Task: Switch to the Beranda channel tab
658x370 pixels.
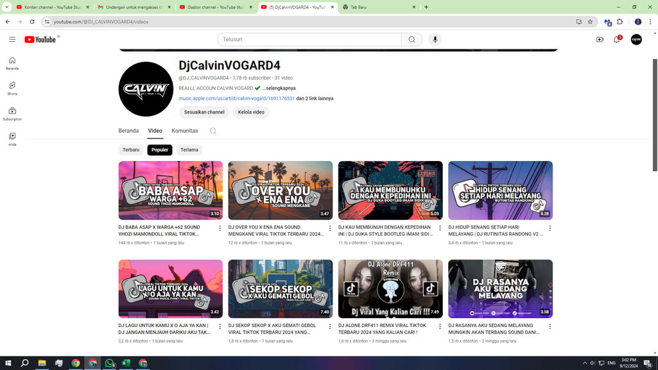Action: point(128,131)
